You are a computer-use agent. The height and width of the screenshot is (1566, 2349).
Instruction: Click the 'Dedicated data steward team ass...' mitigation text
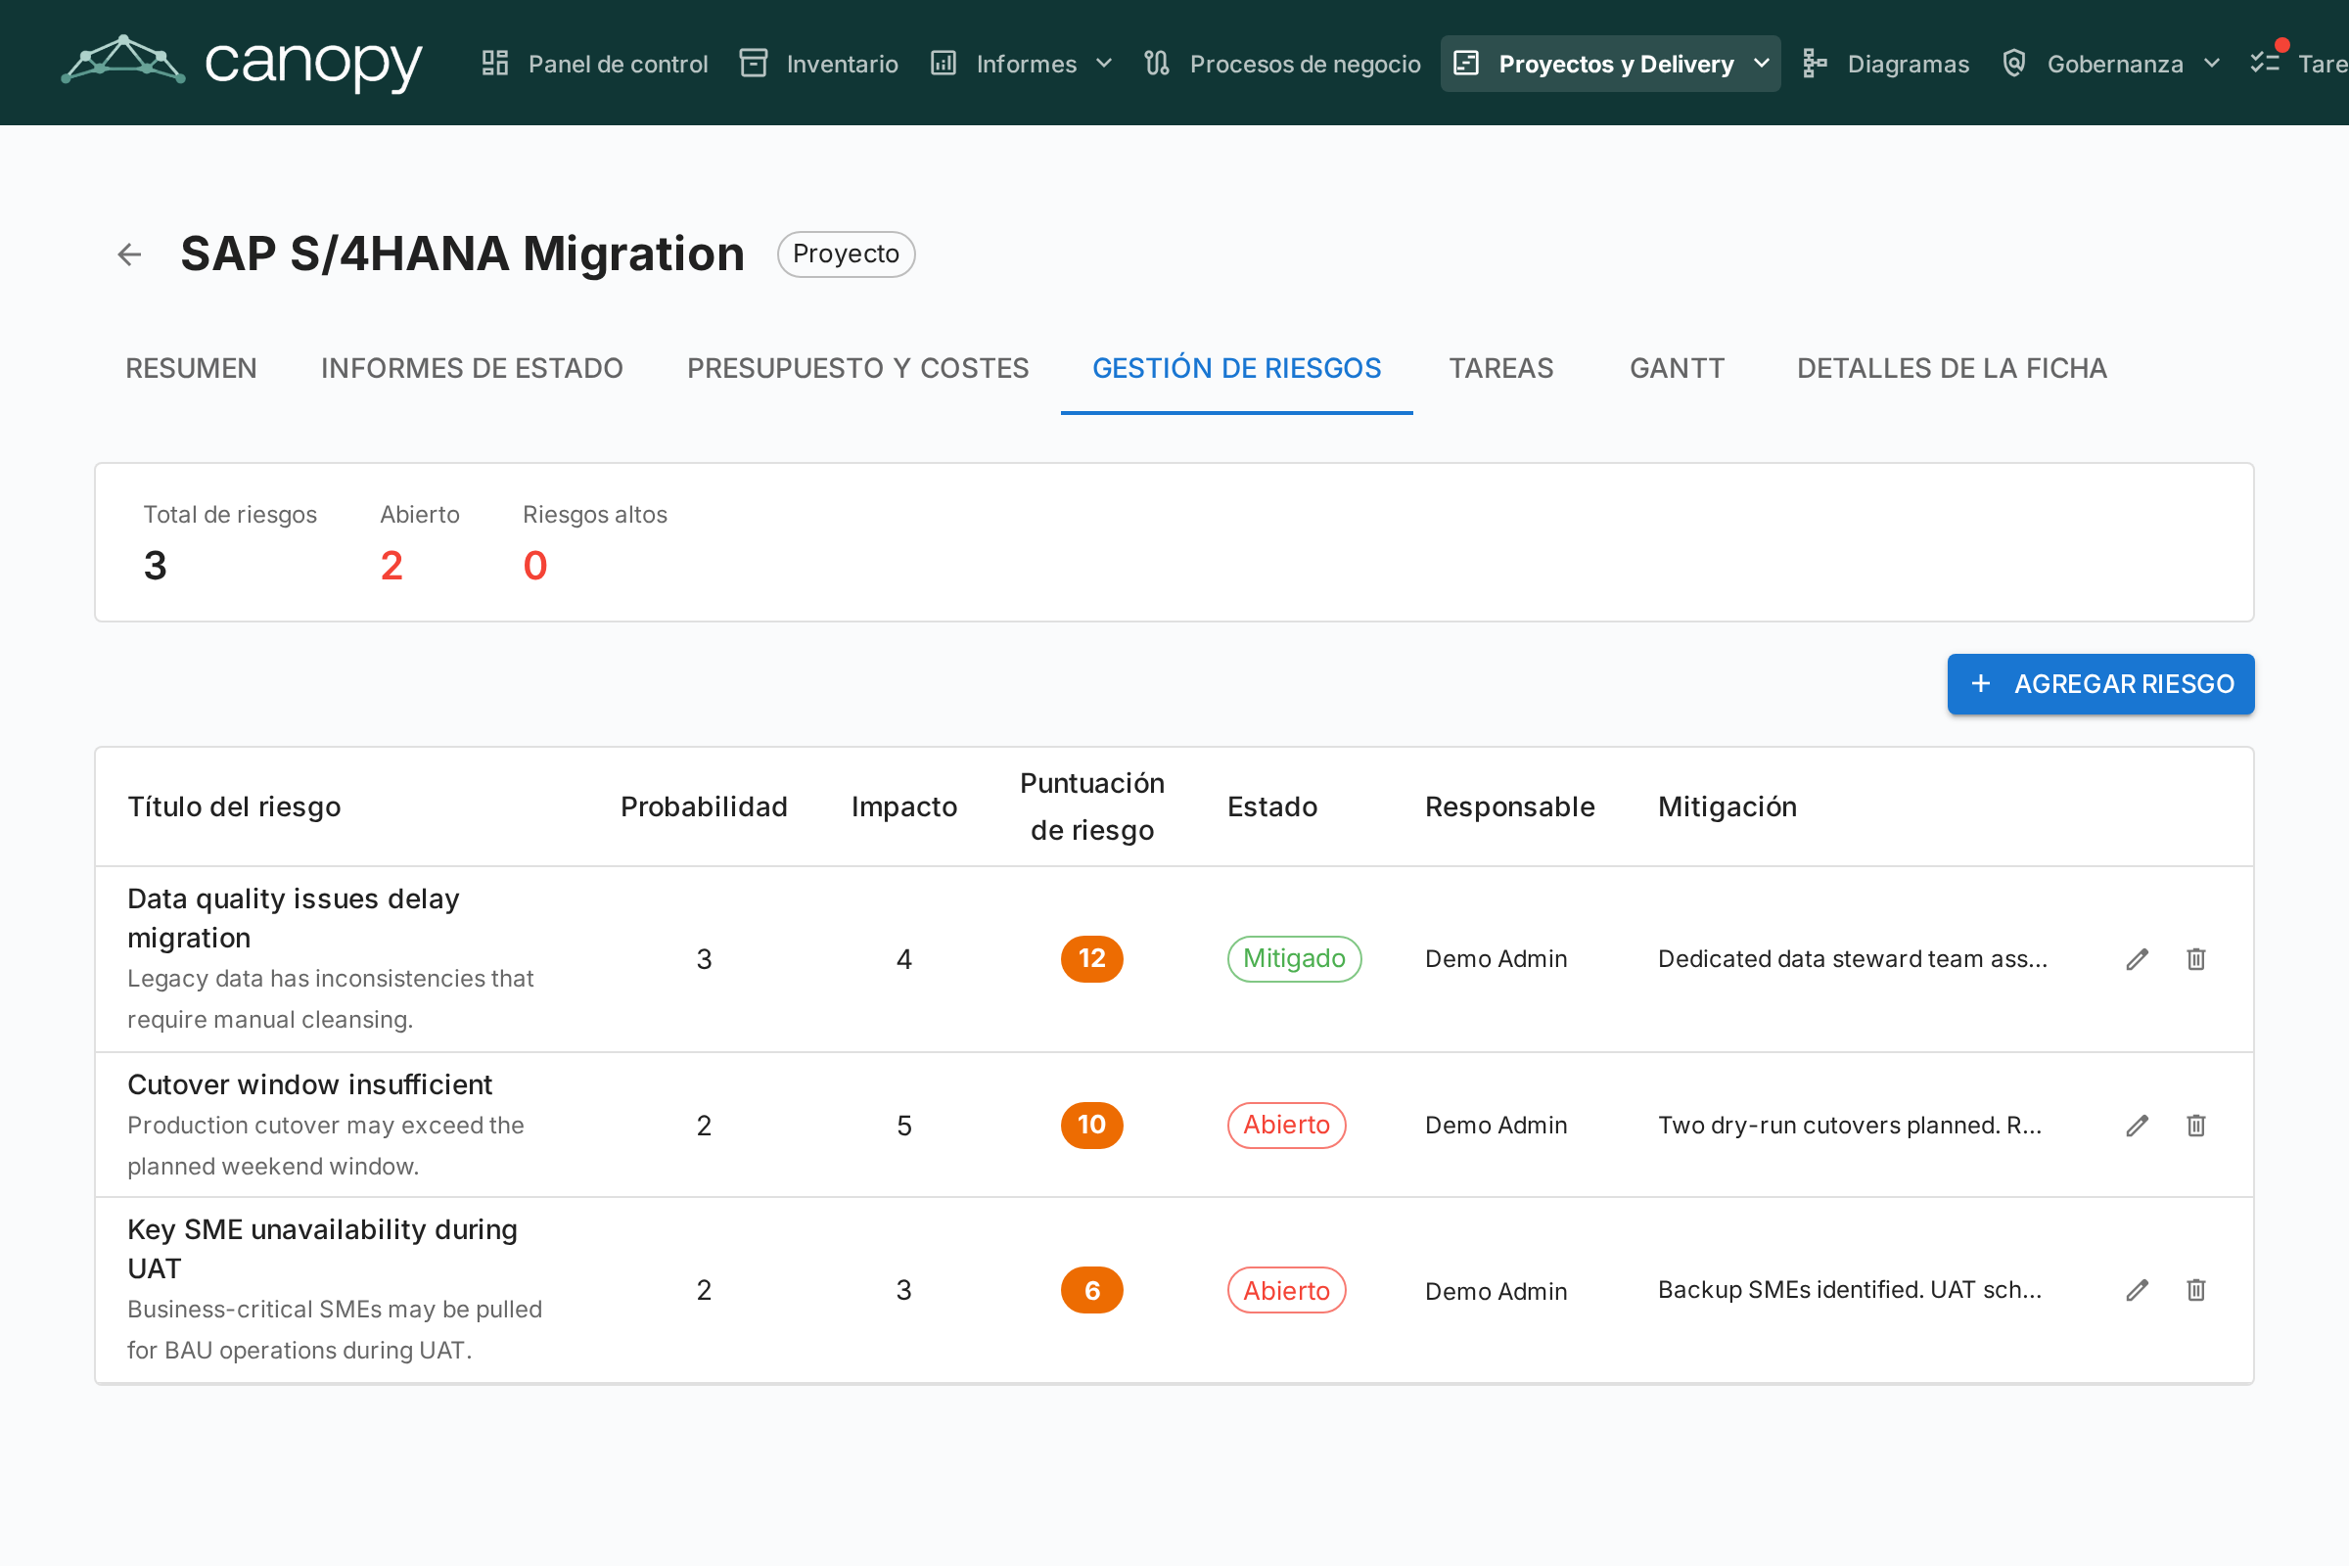click(x=1853, y=959)
